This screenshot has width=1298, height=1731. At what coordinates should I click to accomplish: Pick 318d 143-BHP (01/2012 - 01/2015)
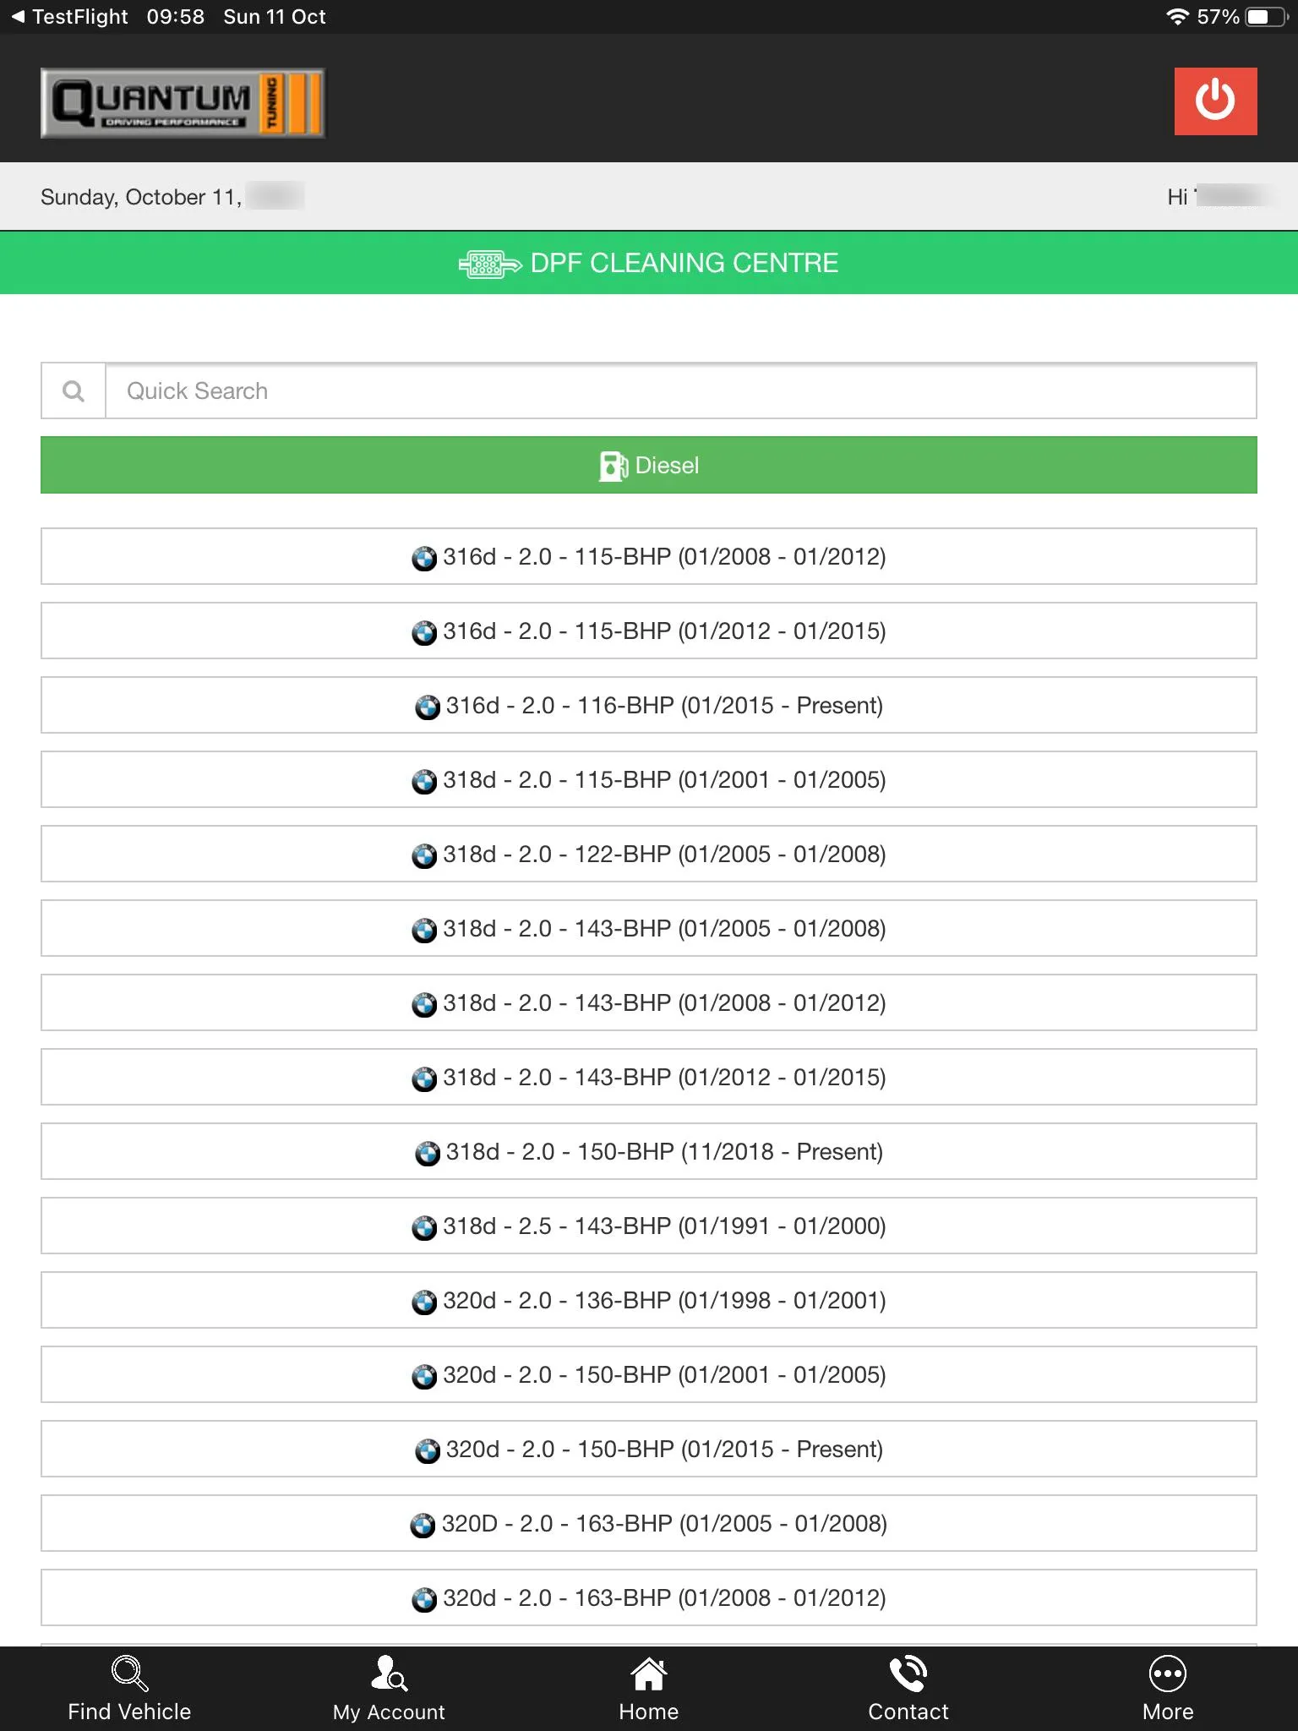tap(649, 1077)
